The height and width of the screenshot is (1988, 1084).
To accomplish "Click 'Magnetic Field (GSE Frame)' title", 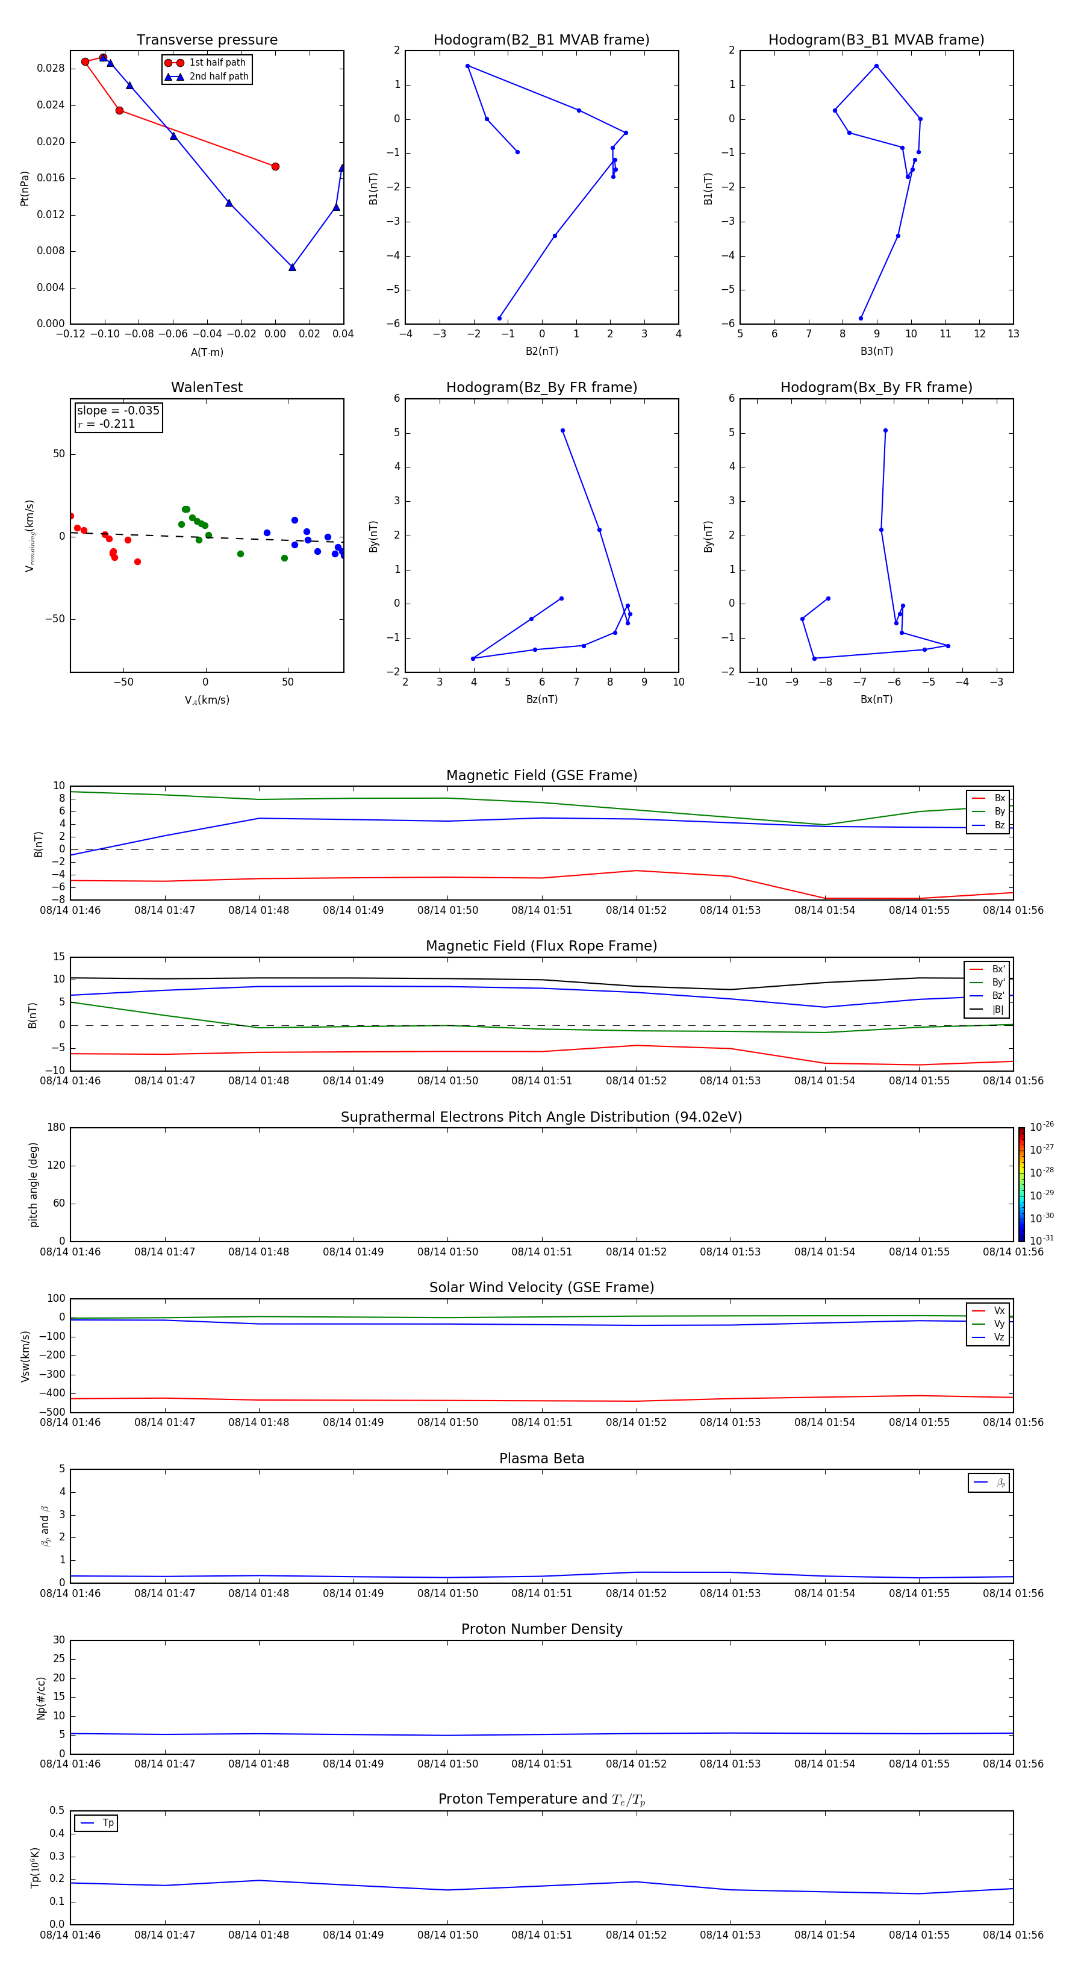I will [541, 775].
